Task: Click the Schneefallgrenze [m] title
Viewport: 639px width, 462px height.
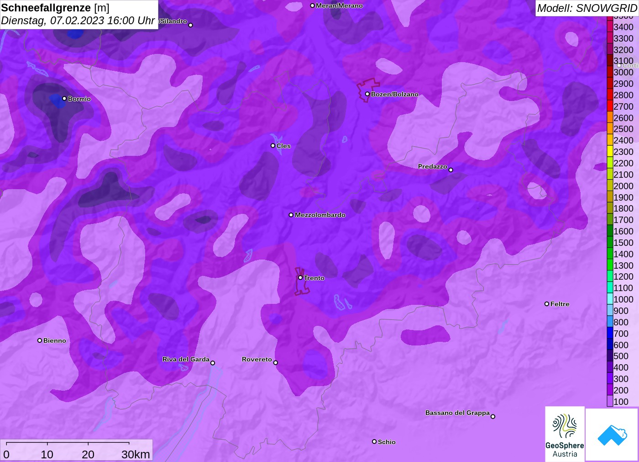Action: [x=55, y=8]
